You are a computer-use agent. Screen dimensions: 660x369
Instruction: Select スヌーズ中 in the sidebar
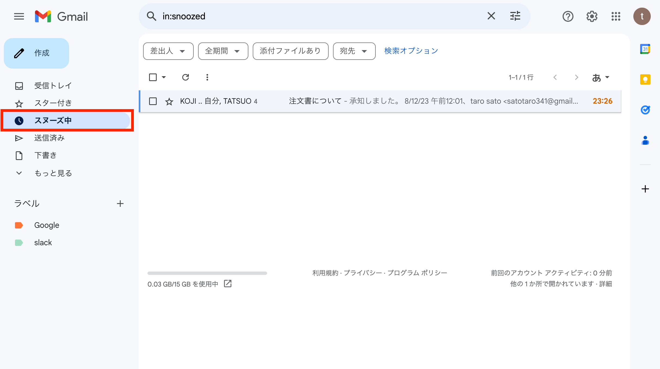pyautogui.click(x=67, y=121)
